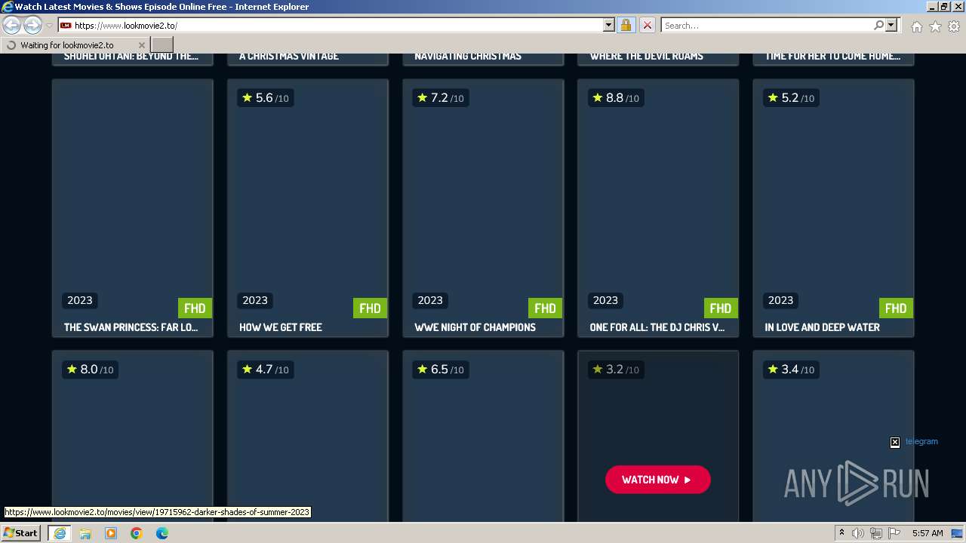Screen dimensions: 966x543
Task: Click 'IN LOVE AND DEEP WATER' title
Action: (x=822, y=327)
